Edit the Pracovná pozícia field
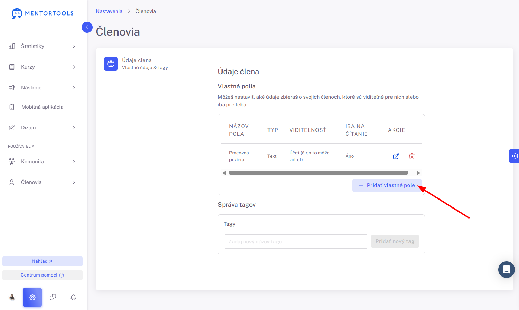The width and height of the screenshot is (519, 310). (x=396, y=156)
